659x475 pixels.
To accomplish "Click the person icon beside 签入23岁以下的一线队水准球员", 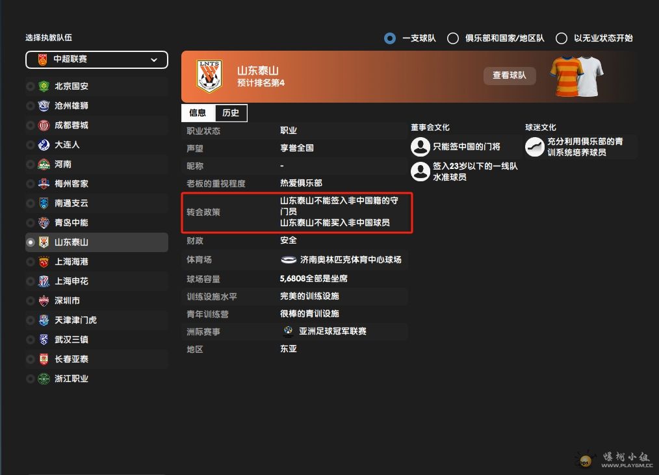I will click(420, 172).
